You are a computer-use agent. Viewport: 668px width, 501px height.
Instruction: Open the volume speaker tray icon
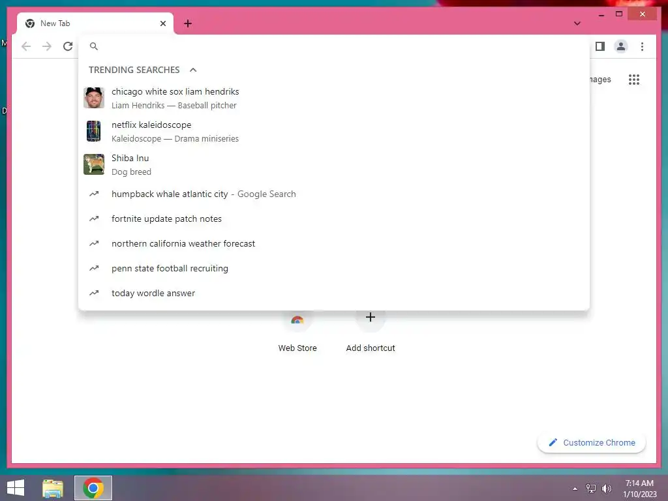(607, 489)
